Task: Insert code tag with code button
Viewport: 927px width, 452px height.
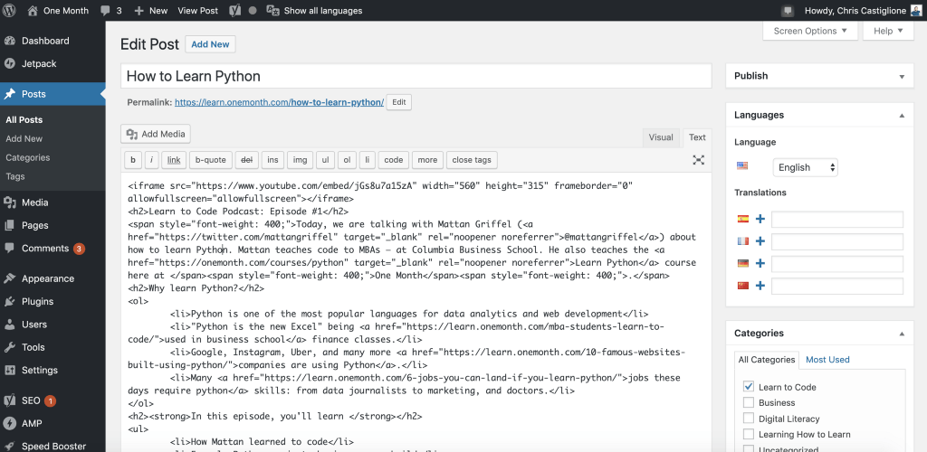Action: [x=393, y=160]
